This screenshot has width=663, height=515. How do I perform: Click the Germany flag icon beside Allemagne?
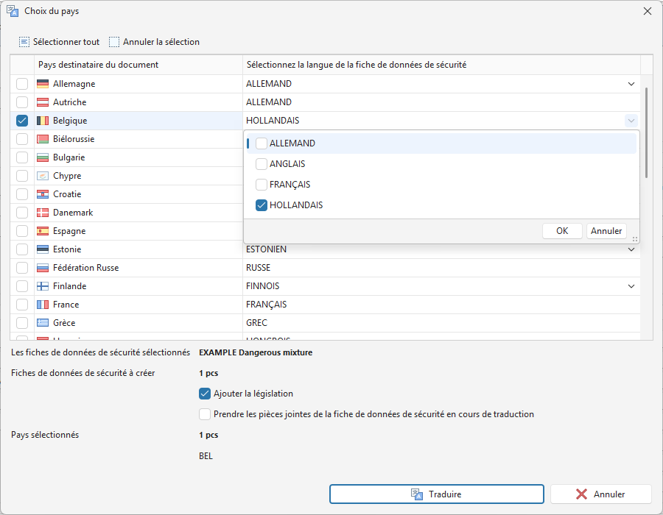(x=43, y=84)
